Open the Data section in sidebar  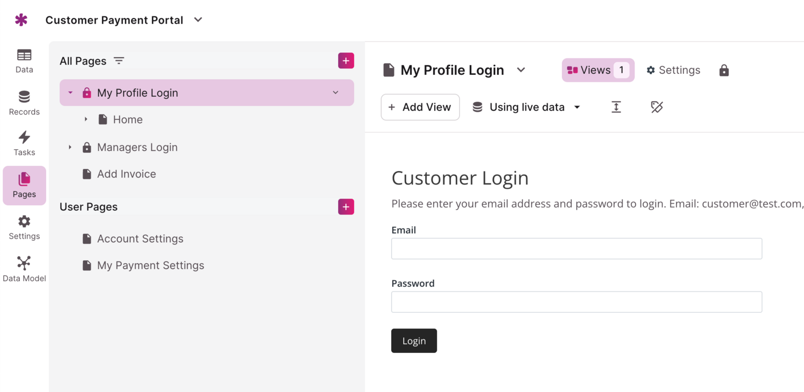pyautogui.click(x=24, y=60)
